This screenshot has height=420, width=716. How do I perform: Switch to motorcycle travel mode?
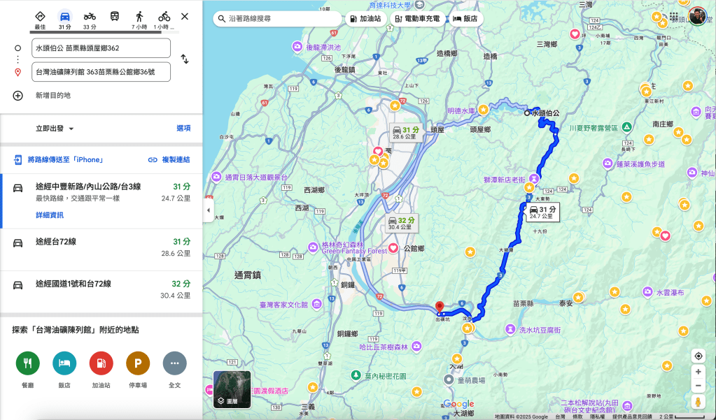(x=90, y=16)
